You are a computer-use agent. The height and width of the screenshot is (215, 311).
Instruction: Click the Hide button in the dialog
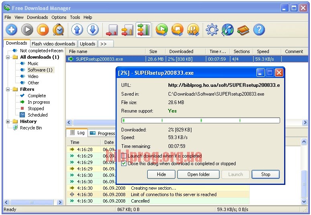[x=161, y=174]
